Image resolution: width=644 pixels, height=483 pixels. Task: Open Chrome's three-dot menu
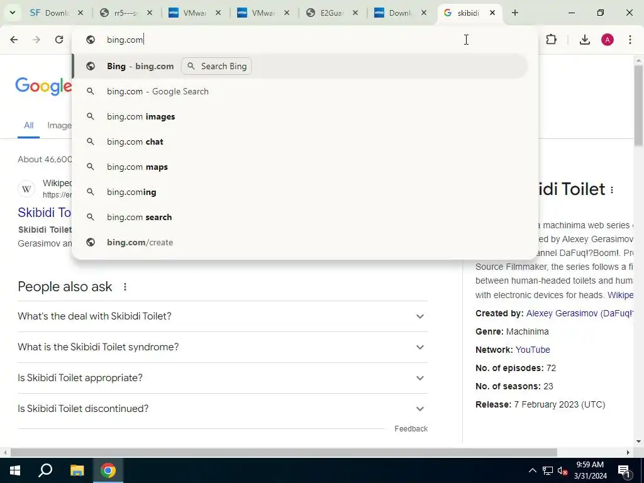(x=630, y=40)
